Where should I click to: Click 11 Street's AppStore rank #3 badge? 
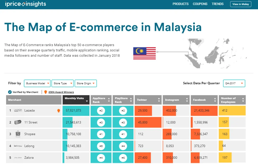point(101,122)
